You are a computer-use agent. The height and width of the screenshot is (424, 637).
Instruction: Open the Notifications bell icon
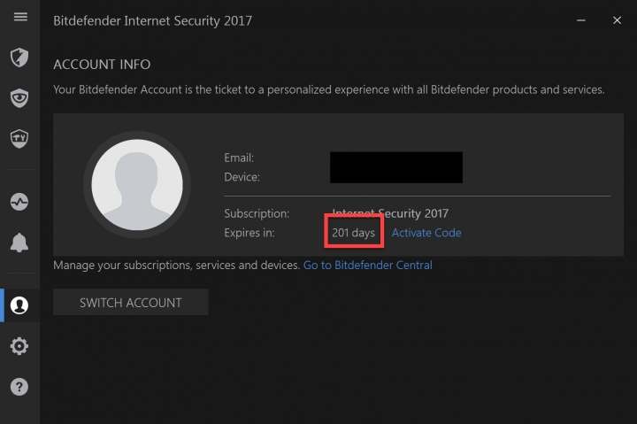19,243
